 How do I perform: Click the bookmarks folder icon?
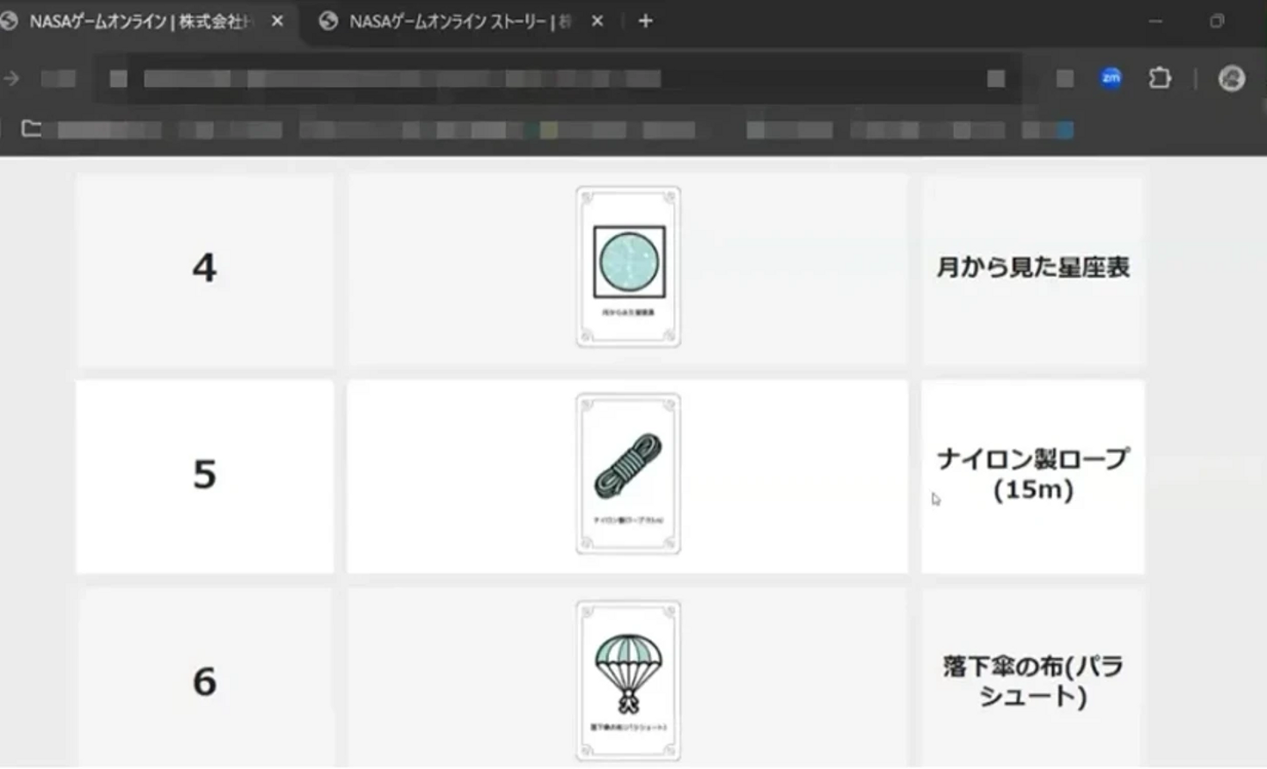point(32,129)
